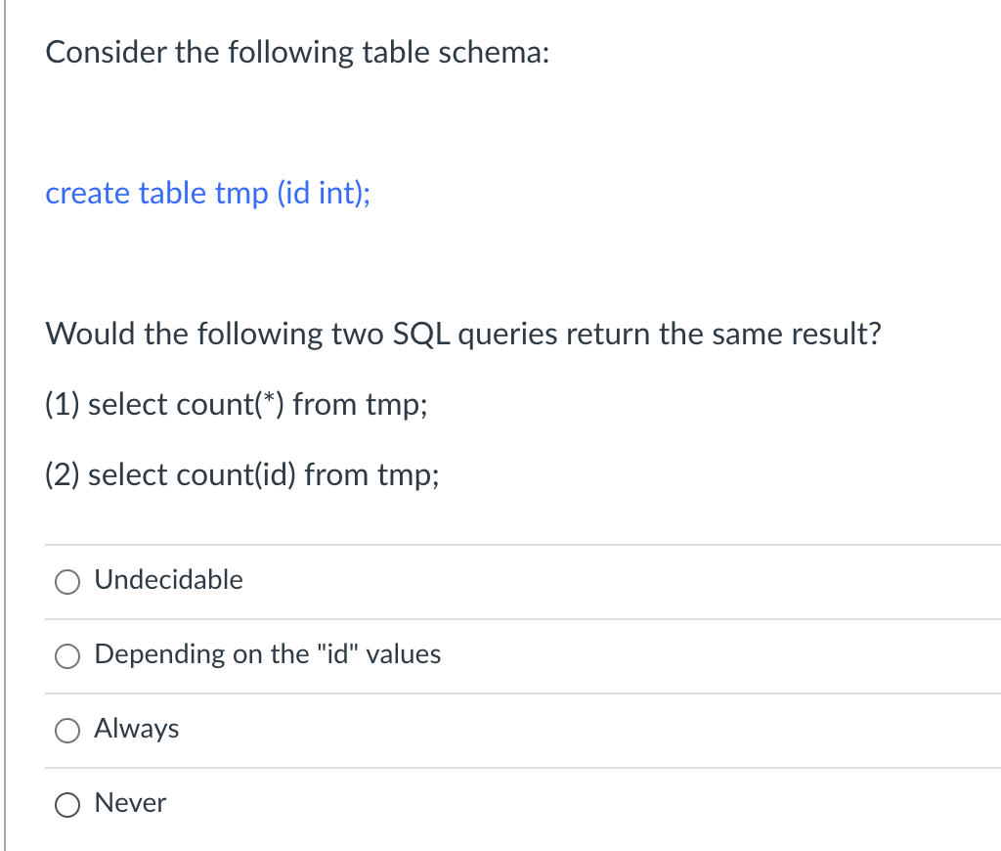The width and height of the screenshot is (1001, 851).
Task: Click the word "SQL" in the question
Action: (421, 335)
